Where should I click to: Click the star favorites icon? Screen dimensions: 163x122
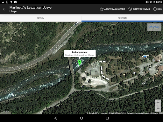[x=102, y=9]
